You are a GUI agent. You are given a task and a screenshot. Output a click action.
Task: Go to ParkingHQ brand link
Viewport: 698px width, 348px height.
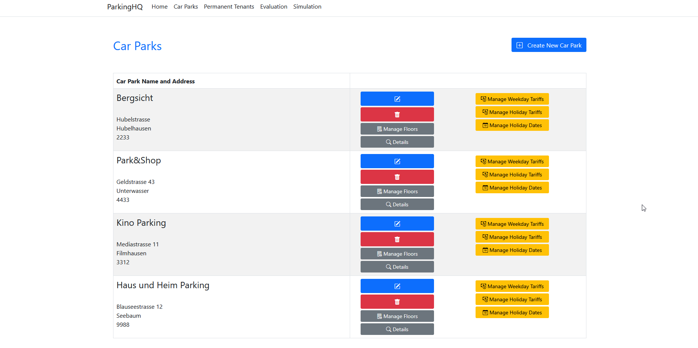125,7
